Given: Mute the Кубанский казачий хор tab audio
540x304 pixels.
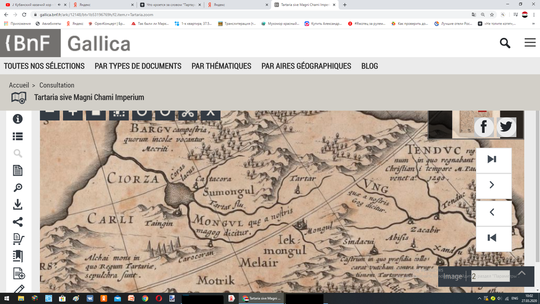Looking at the screenshot, I should point(59,5).
